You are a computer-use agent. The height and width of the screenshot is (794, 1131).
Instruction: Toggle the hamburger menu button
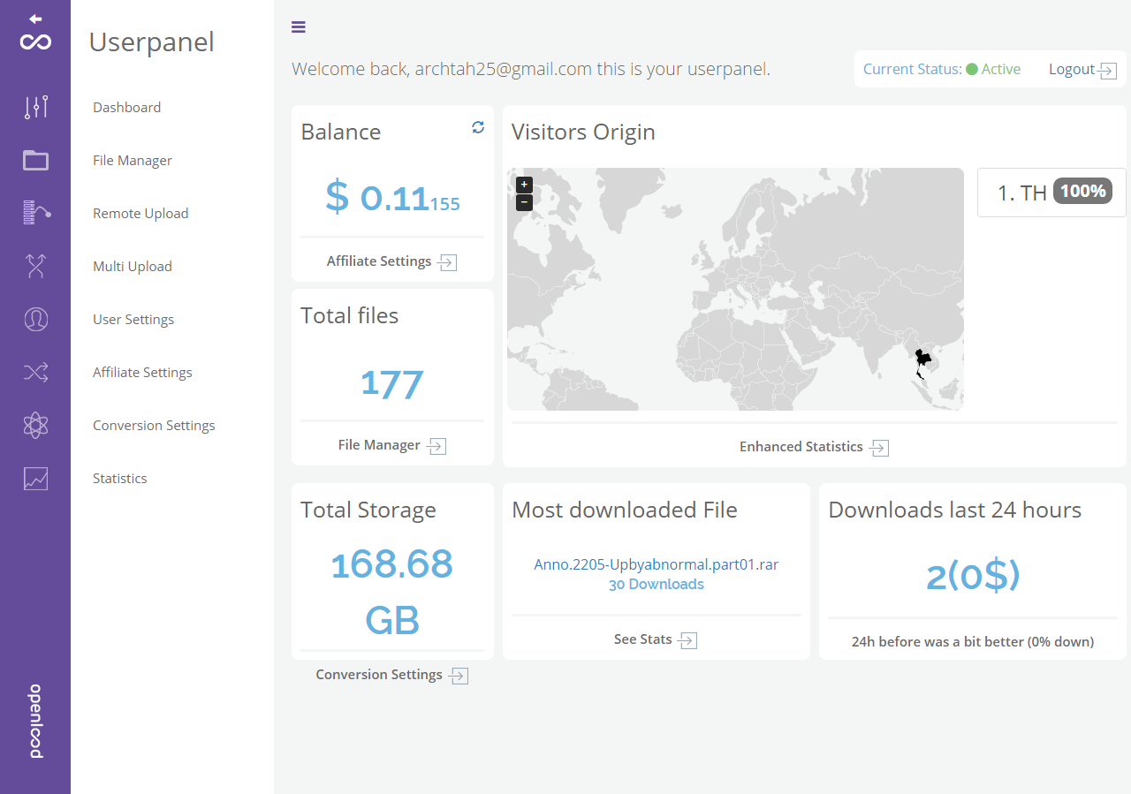click(x=299, y=27)
